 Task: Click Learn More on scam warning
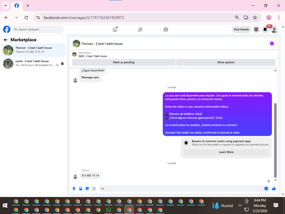point(226,152)
